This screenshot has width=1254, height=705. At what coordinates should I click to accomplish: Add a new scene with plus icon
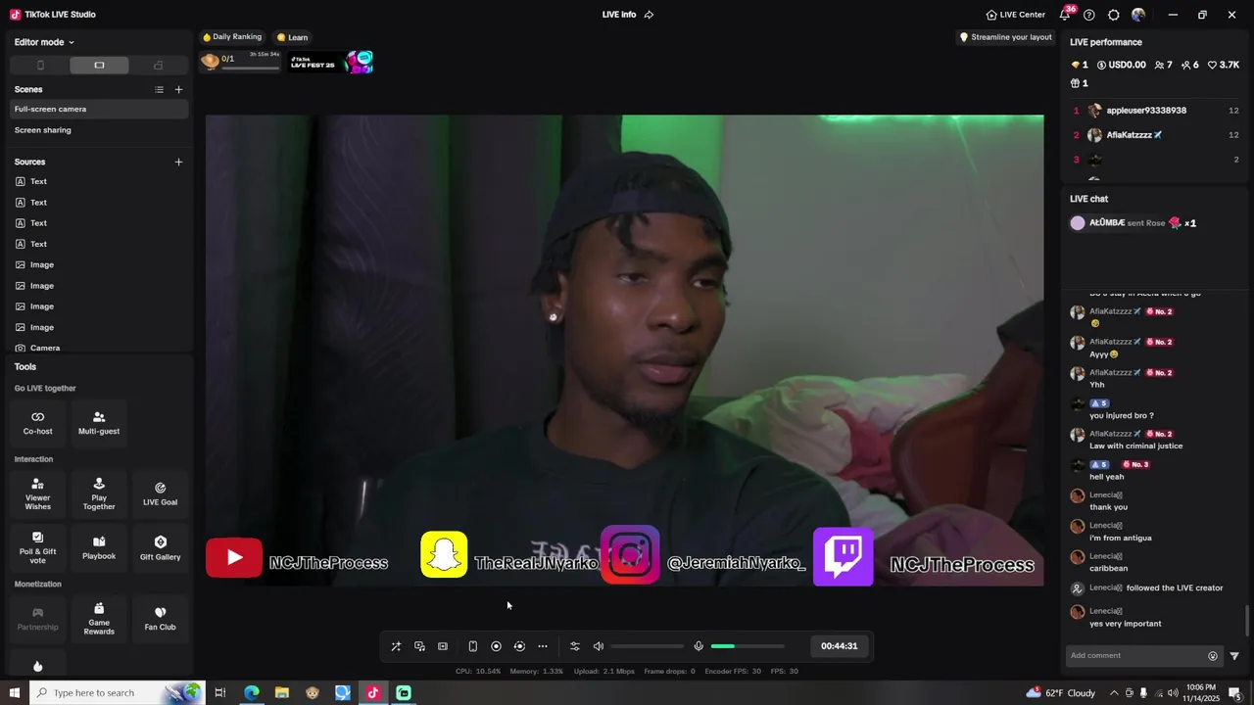[178, 89]
